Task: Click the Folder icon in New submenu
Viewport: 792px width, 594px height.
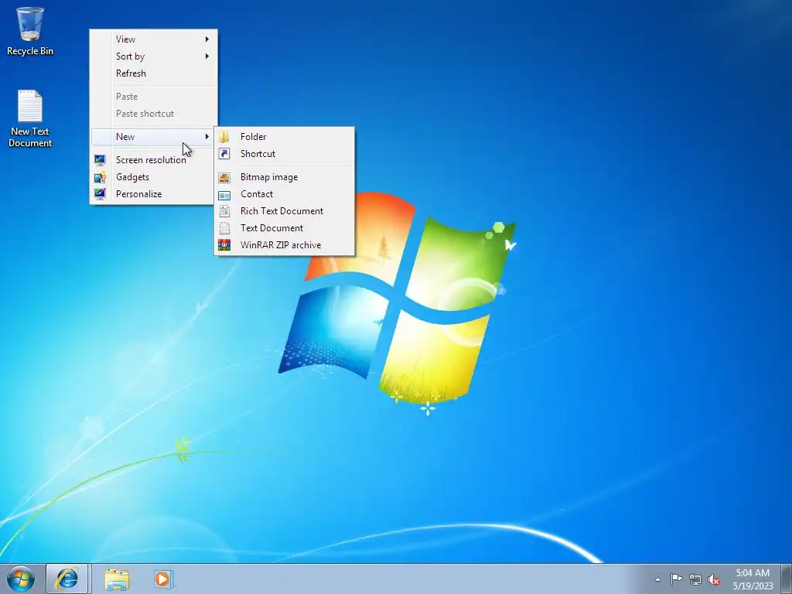Action: (x=224, y=136)
